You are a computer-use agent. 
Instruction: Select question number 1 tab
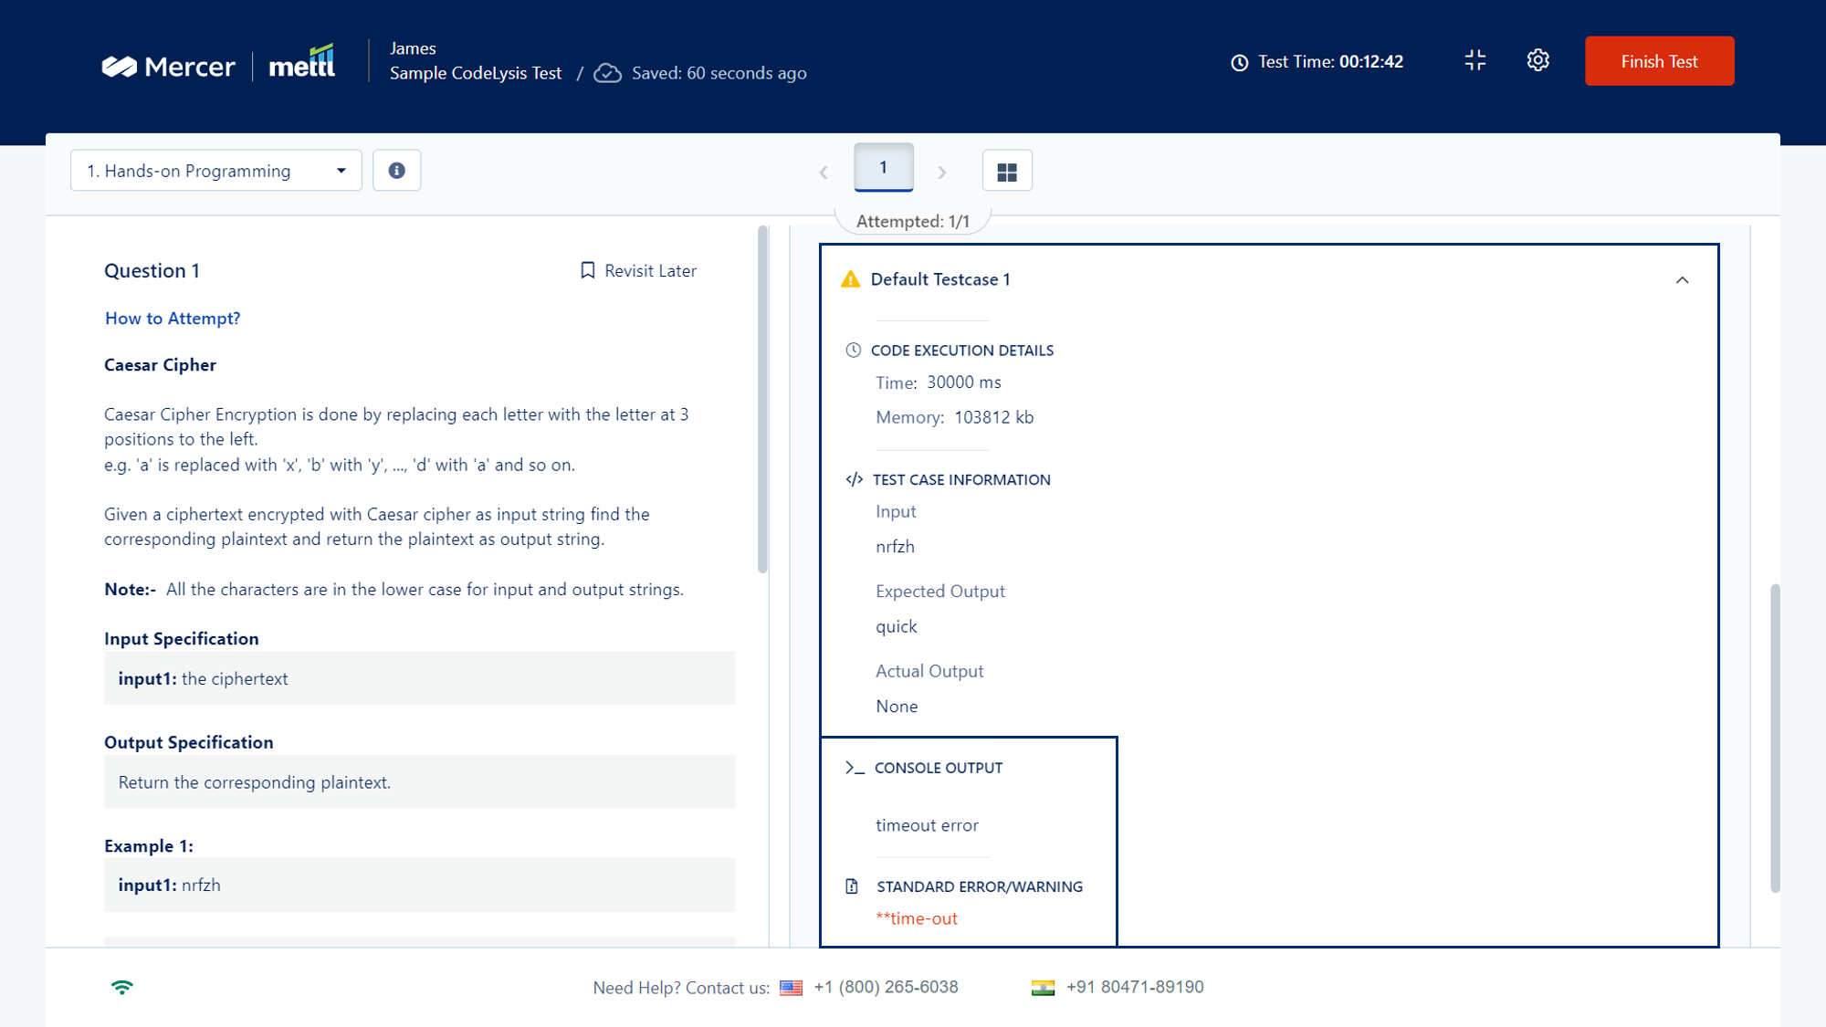(x=883, y=167)
